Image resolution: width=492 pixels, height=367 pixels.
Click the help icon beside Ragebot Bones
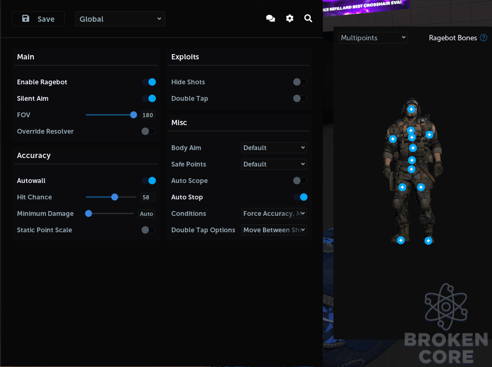tap(484, 38)
